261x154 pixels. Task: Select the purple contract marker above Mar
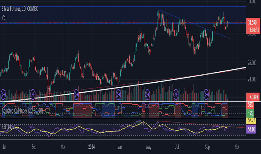pyautogui.click(x=118, y=95)
